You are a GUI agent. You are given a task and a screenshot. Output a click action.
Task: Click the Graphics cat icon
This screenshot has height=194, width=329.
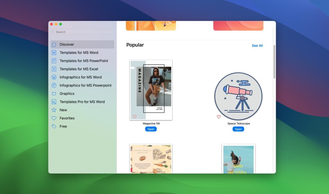coord(54,94)
